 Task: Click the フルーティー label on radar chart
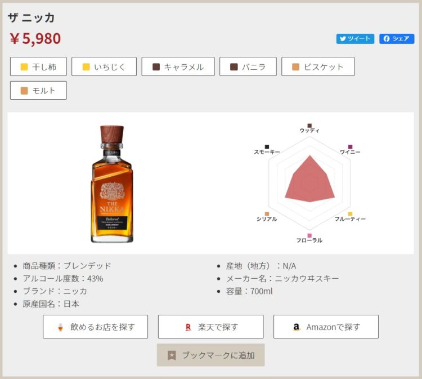click(350, 219)
